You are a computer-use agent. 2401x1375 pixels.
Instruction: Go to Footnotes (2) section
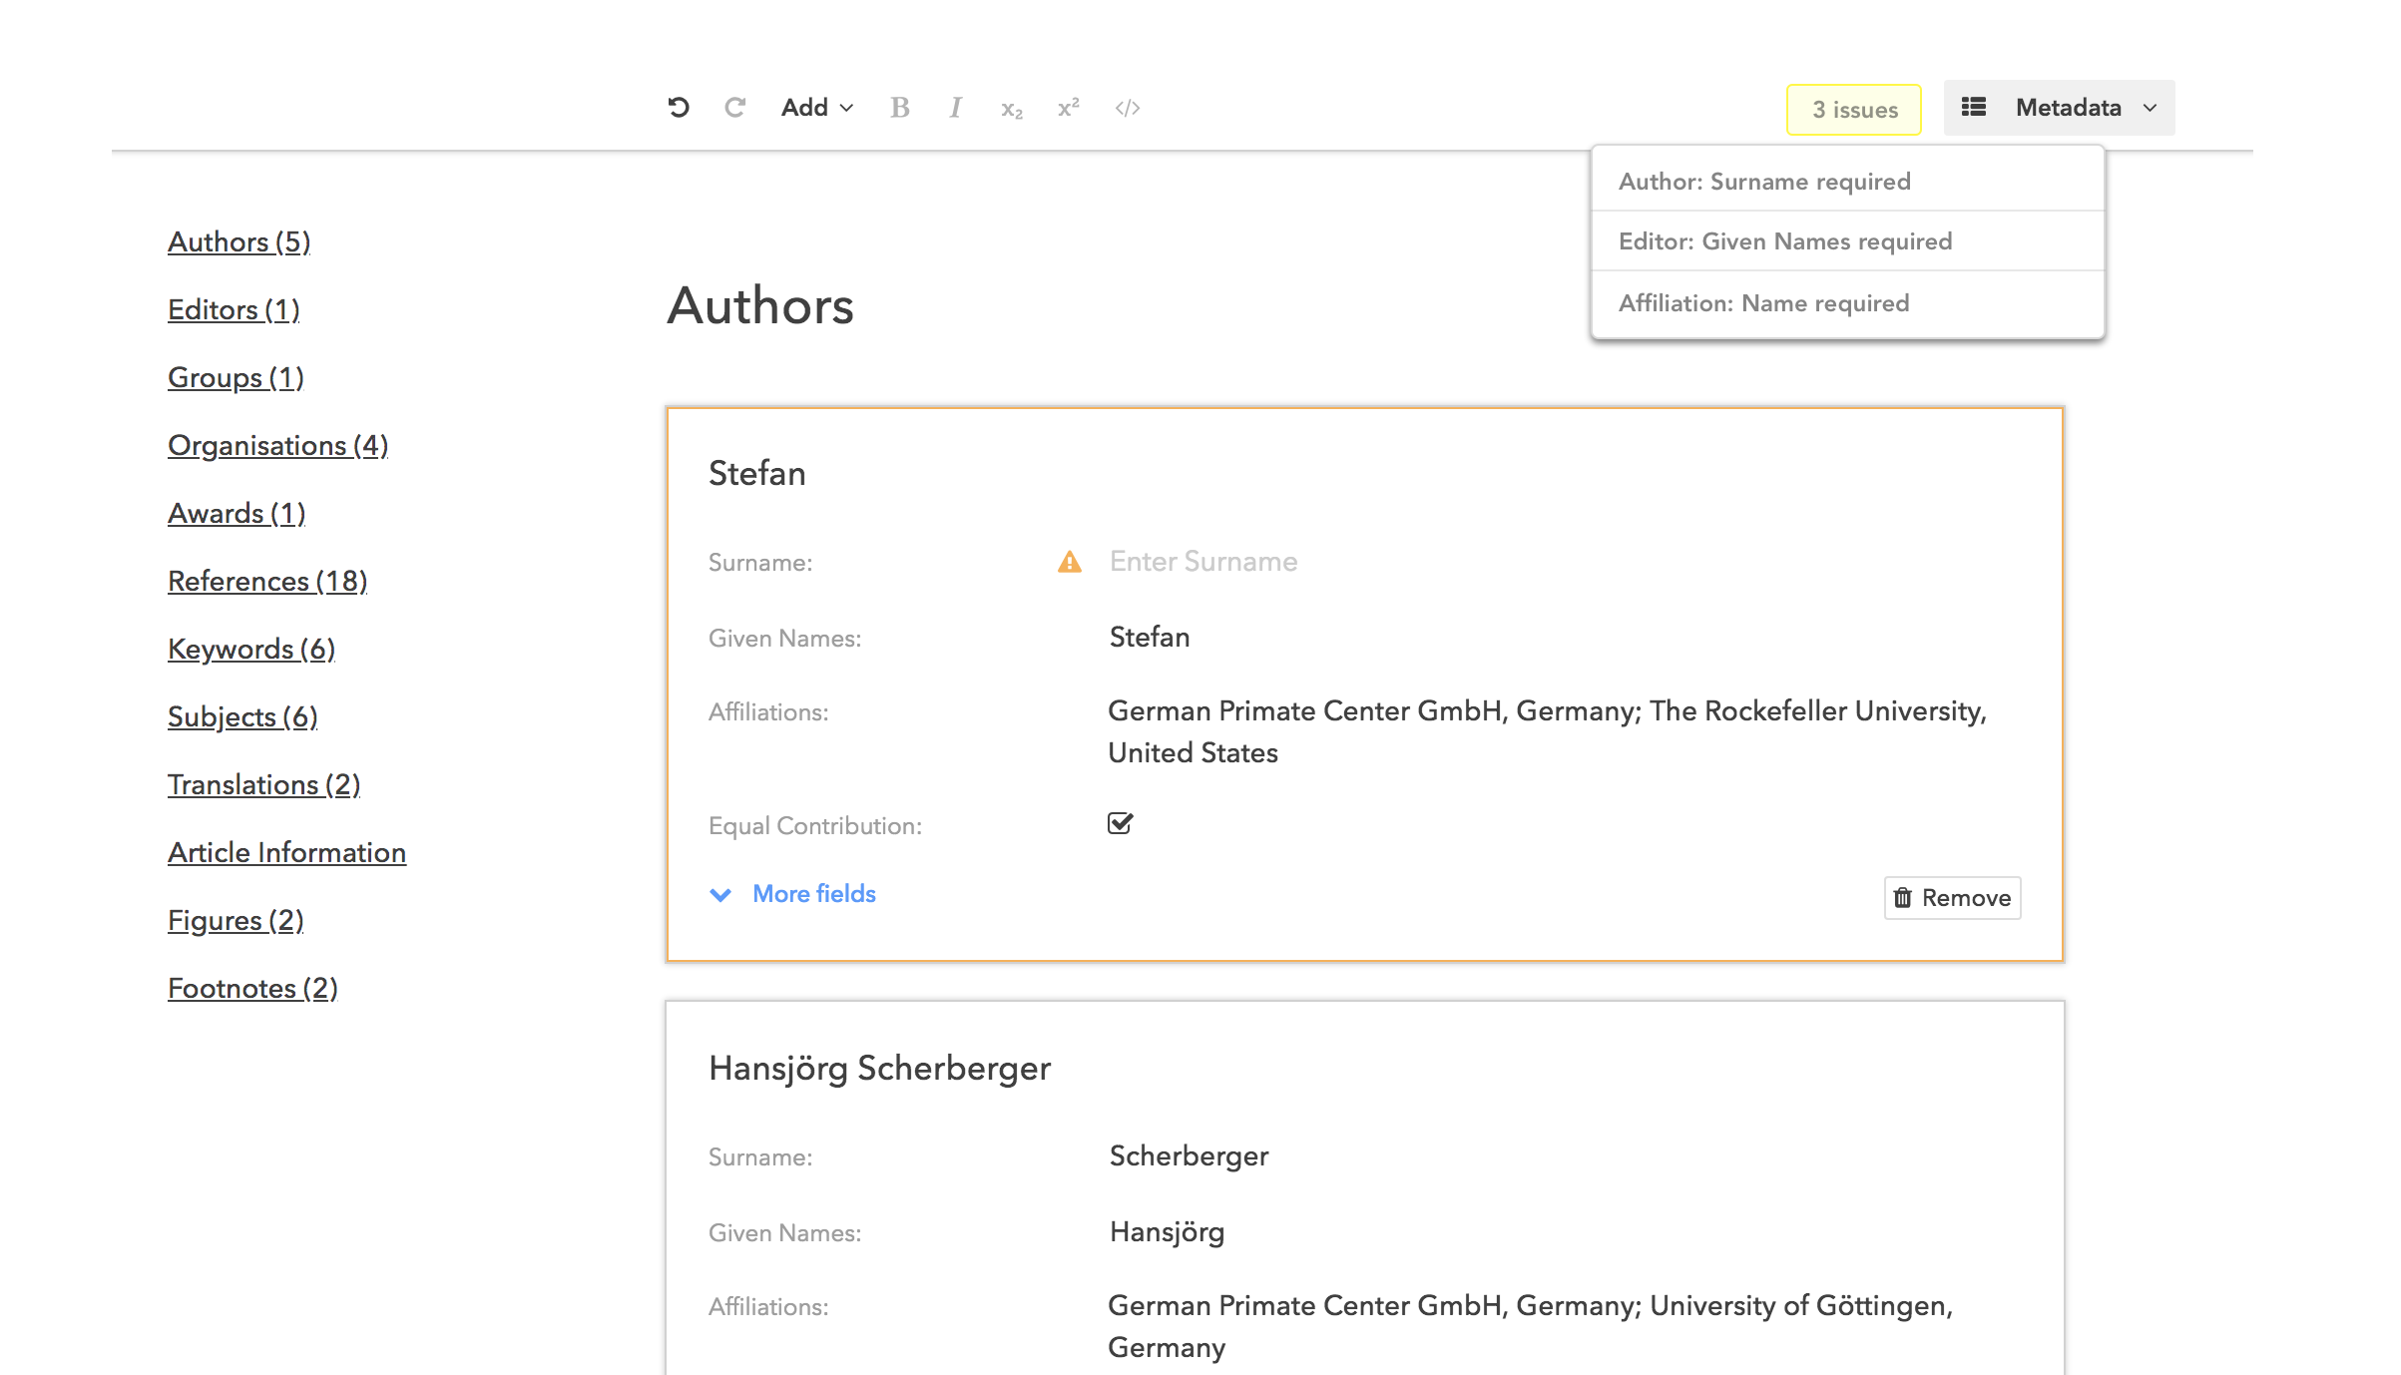pyautogui.click(x=252, y=989)
